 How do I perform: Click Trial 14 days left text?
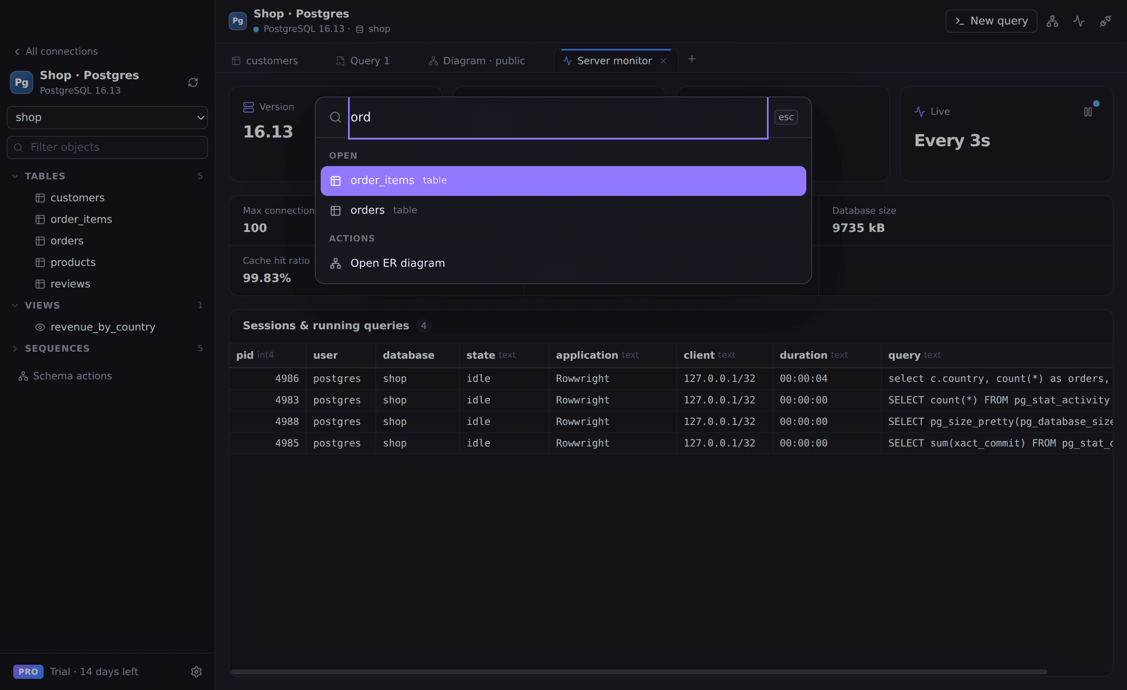click(94, 671)
